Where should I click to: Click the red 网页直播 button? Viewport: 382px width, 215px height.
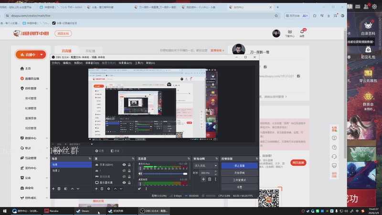coord(298,162)
